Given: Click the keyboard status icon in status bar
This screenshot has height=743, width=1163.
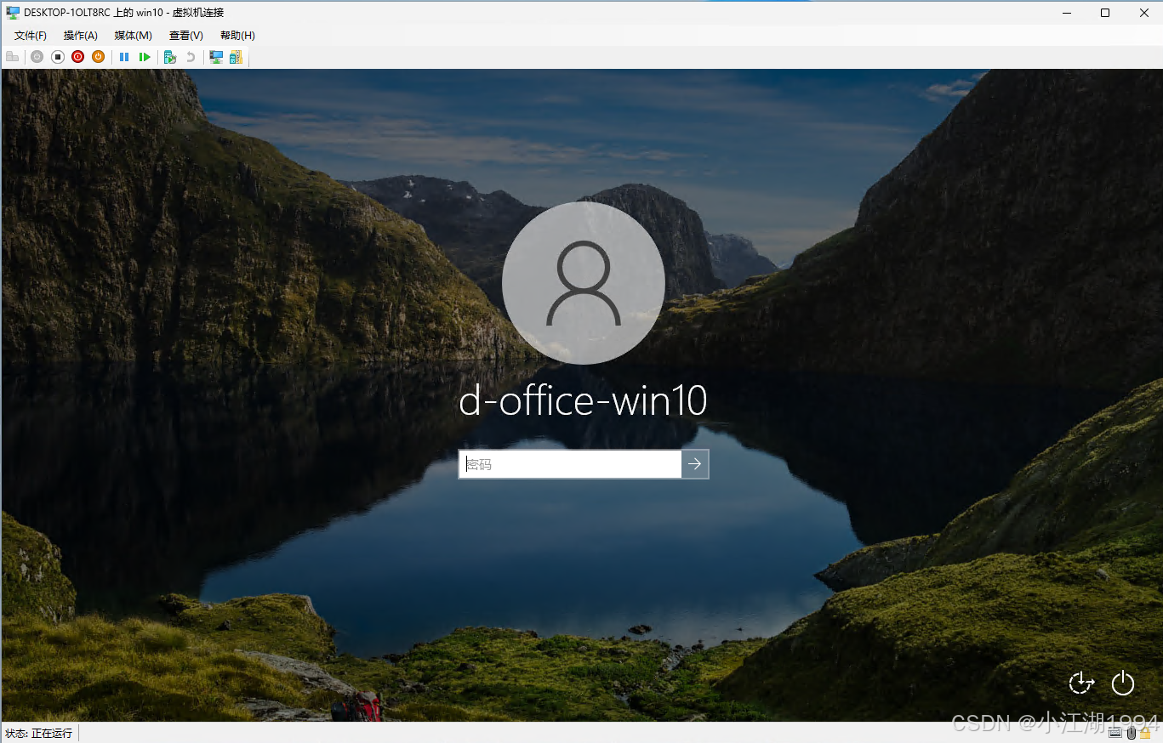Looking at the screenshot, I should 1115,734.
